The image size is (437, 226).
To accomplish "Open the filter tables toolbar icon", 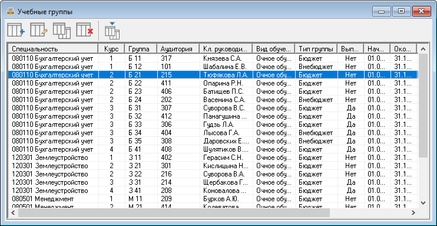I will 112,31.
